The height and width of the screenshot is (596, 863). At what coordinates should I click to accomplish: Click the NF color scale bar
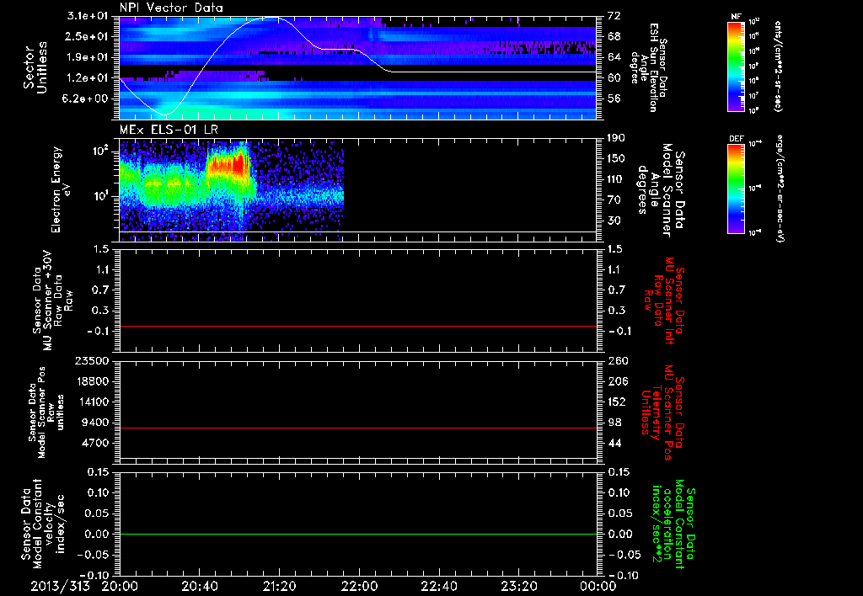(x=737, y=67)
